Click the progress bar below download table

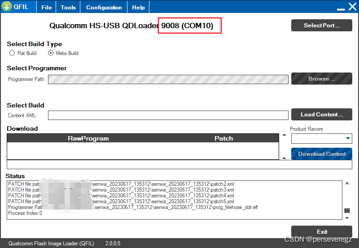179,164
